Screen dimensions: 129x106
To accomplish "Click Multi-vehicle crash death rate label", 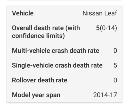I will click(55, 51).
